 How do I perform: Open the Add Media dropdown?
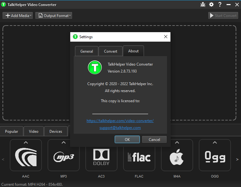pyautogui.click(x=18, y=15)
